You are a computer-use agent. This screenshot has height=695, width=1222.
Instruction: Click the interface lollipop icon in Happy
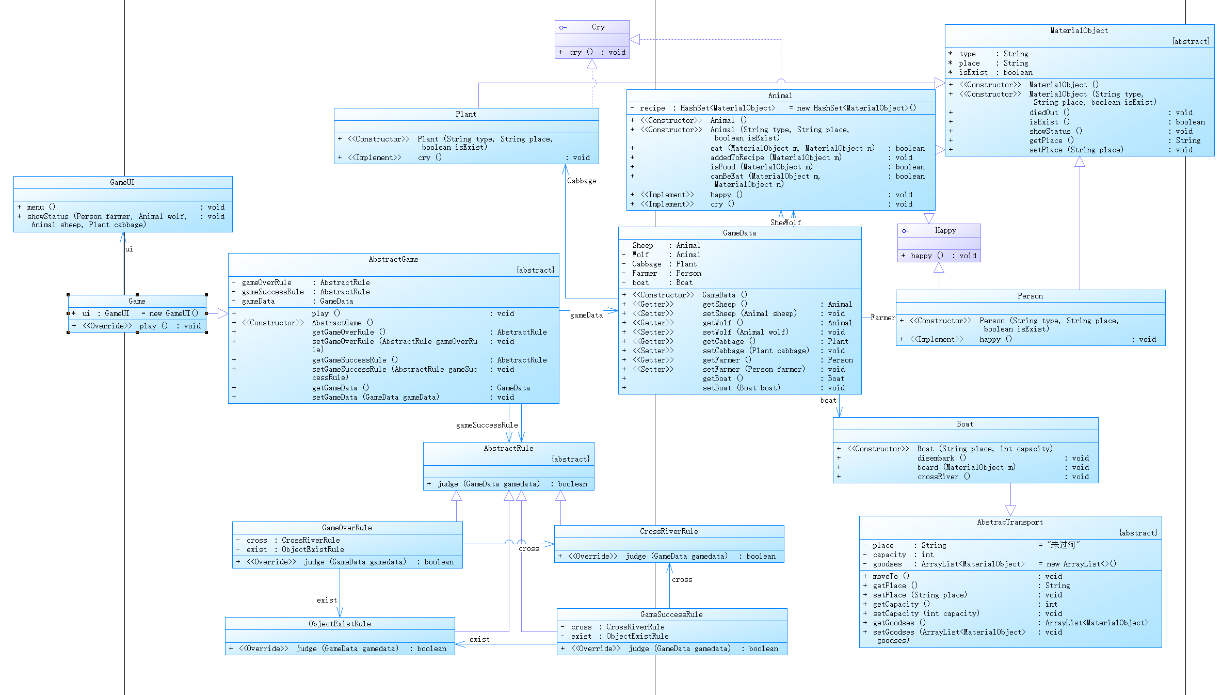point(906,231)
